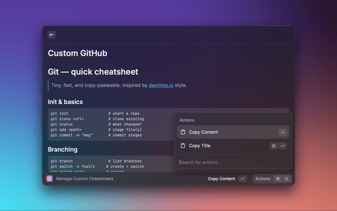Focus the Search for actions field
Image resolution: width=337 pixels, height=211 pixels.
226,162
